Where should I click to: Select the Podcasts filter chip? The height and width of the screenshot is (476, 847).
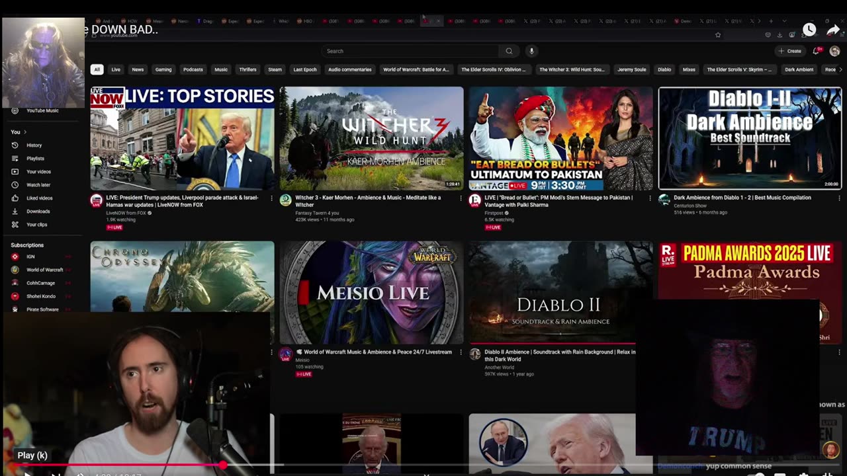pyautogui.click(x=193, y=69)
